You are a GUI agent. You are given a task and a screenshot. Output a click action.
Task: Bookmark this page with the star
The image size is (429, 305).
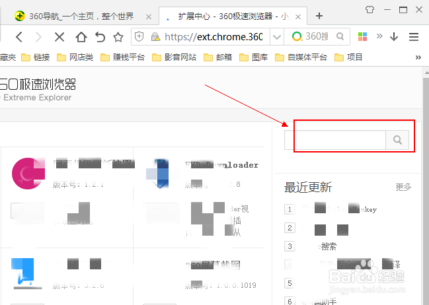(118, 36)
